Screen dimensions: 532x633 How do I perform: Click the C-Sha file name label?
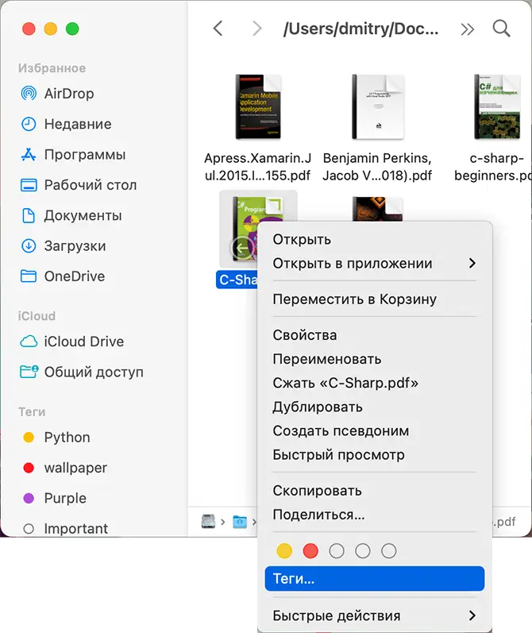(x=237, y=280)
